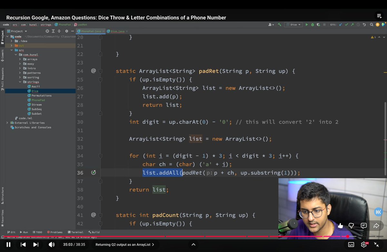387x252 pixels.
Task: Switch to the Dice.java tab
Action: pos(117,31)
